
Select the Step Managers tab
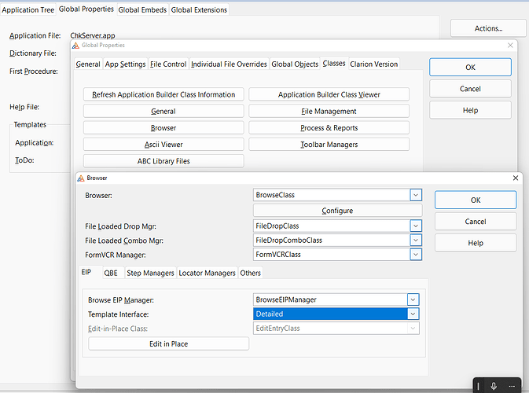point(150,273)
